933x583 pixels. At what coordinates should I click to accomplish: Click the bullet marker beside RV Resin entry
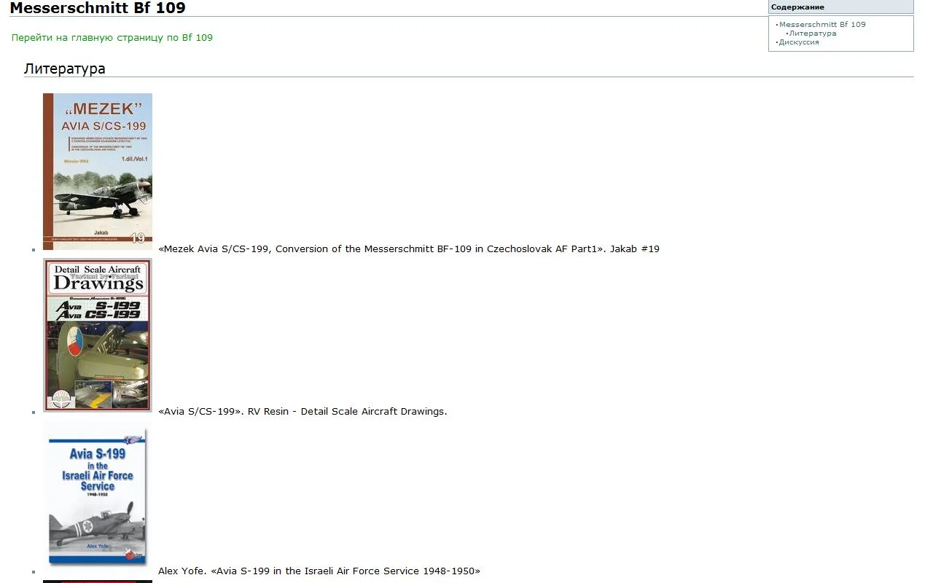[x=34, y=412]
